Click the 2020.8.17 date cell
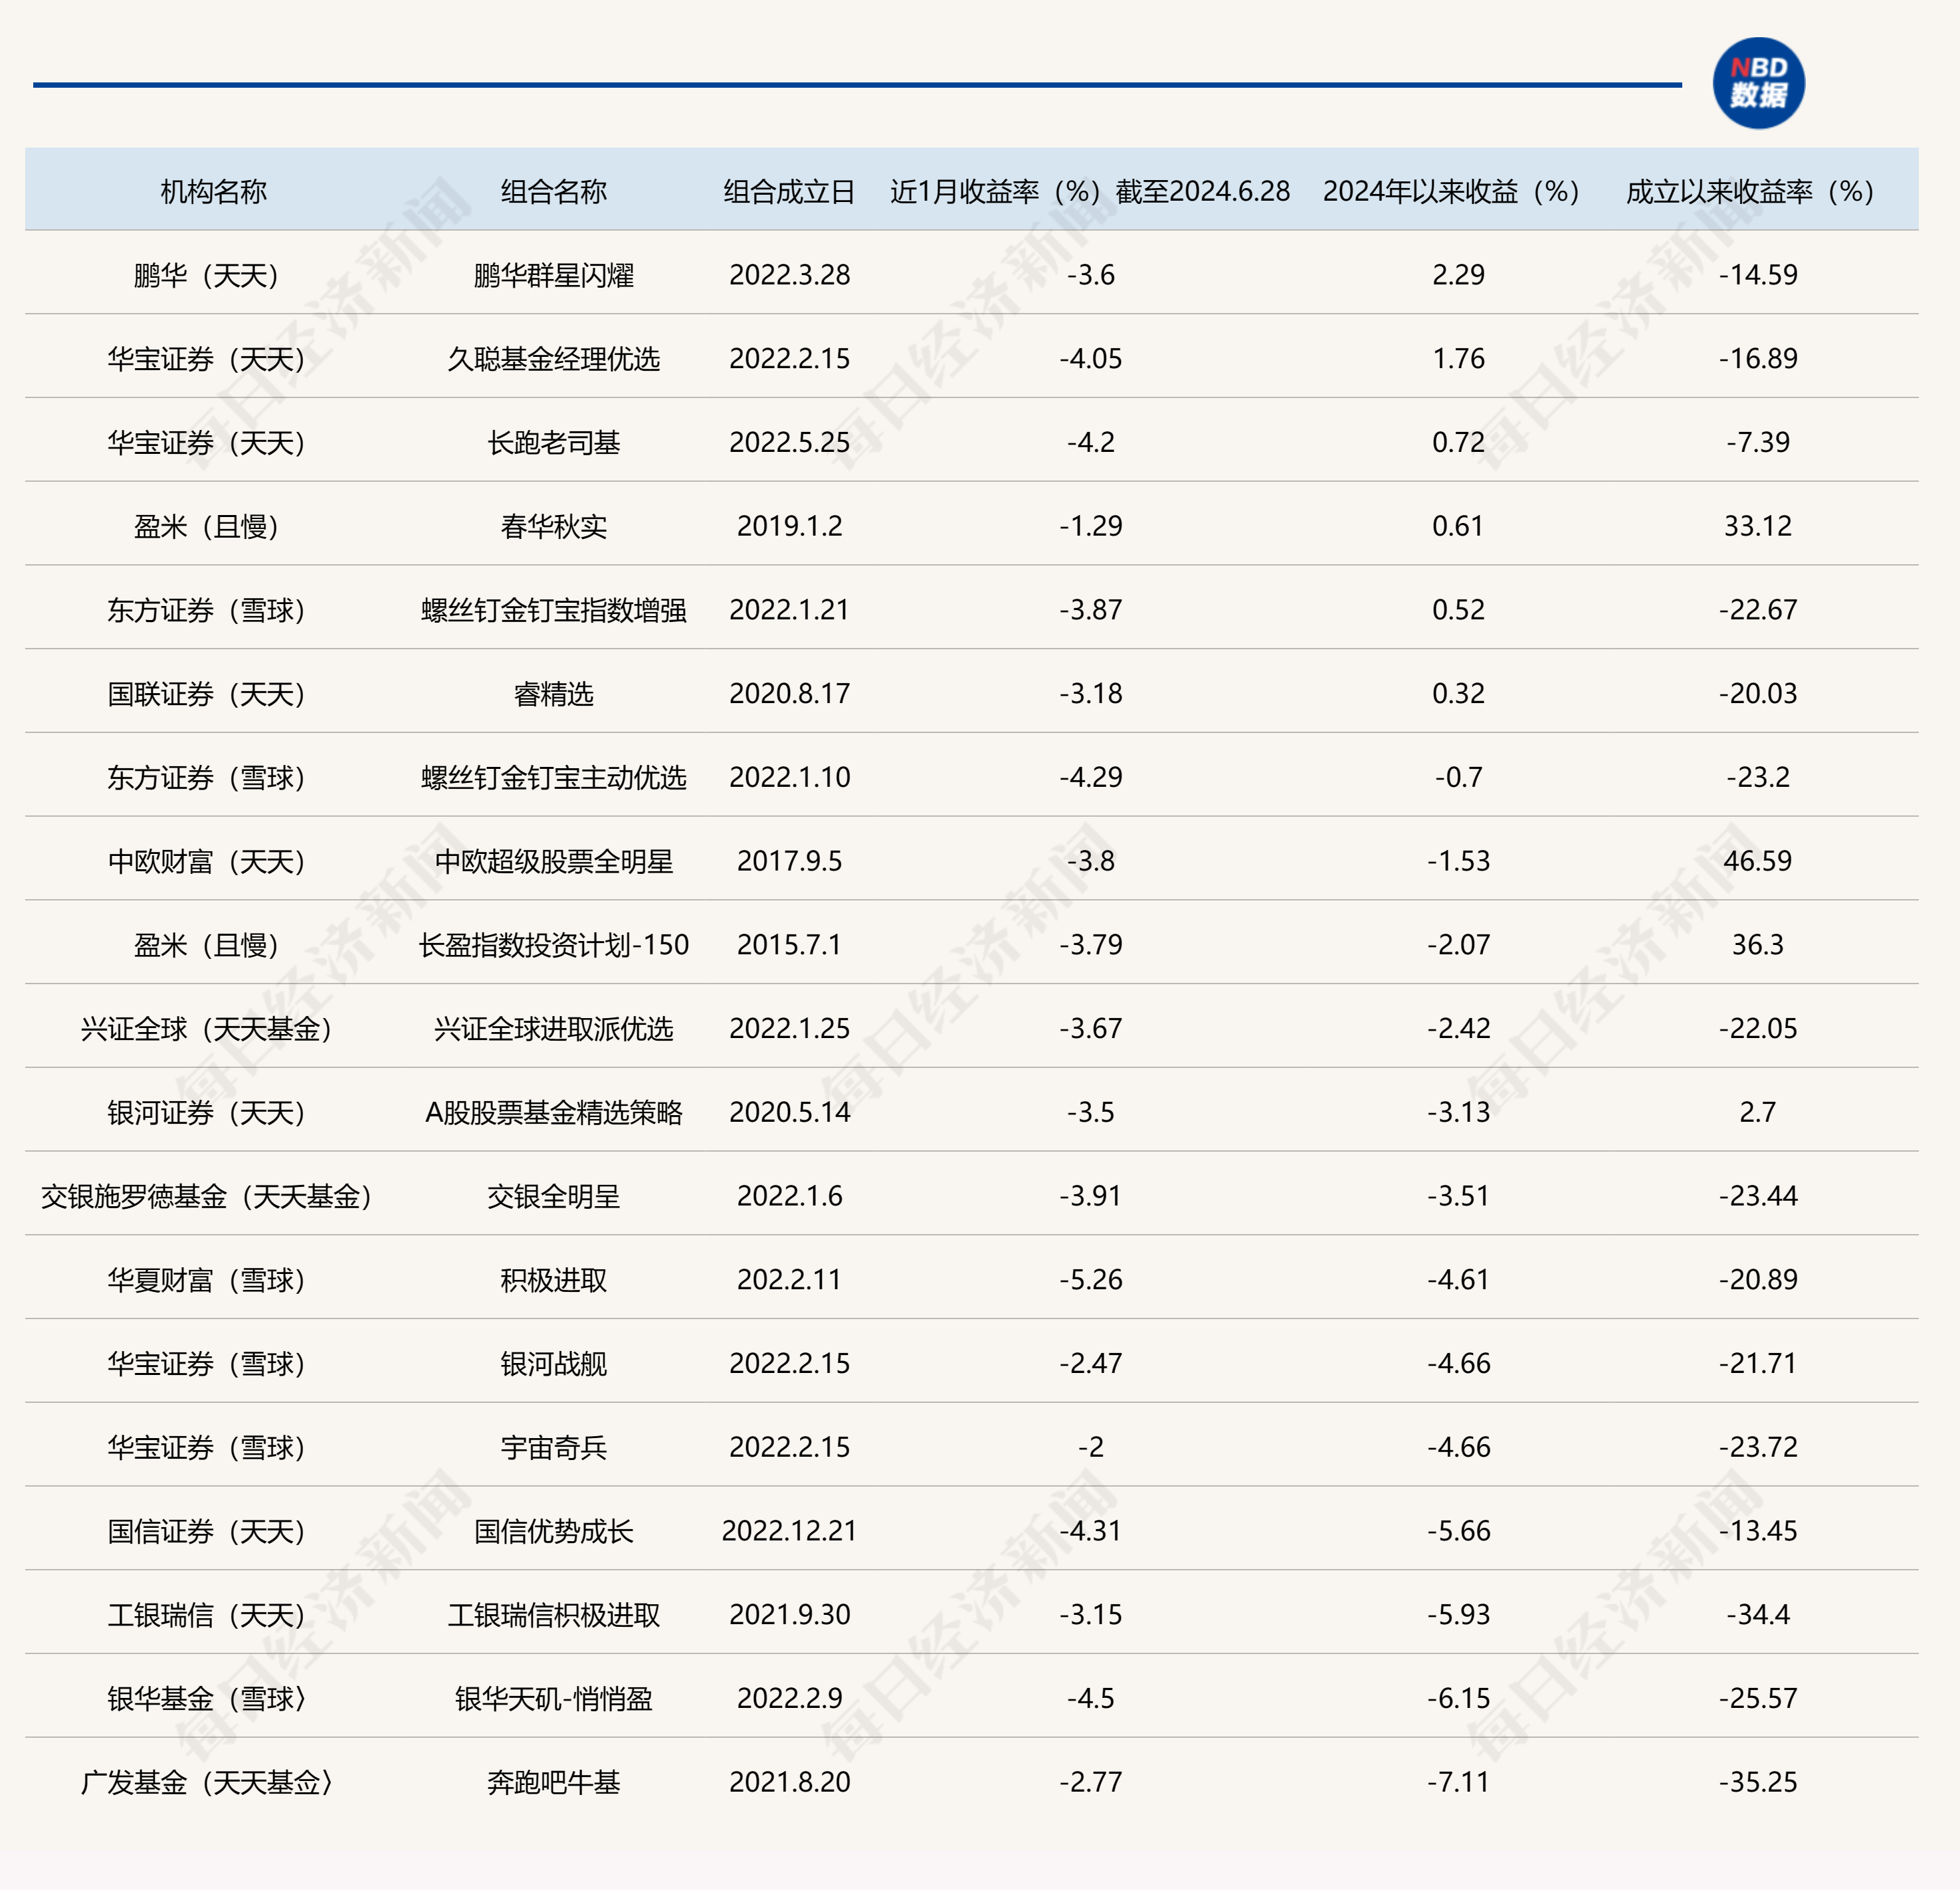The width and height of the screenshot is (1960, 1890). pyautogui.click(x=790, y=694)
